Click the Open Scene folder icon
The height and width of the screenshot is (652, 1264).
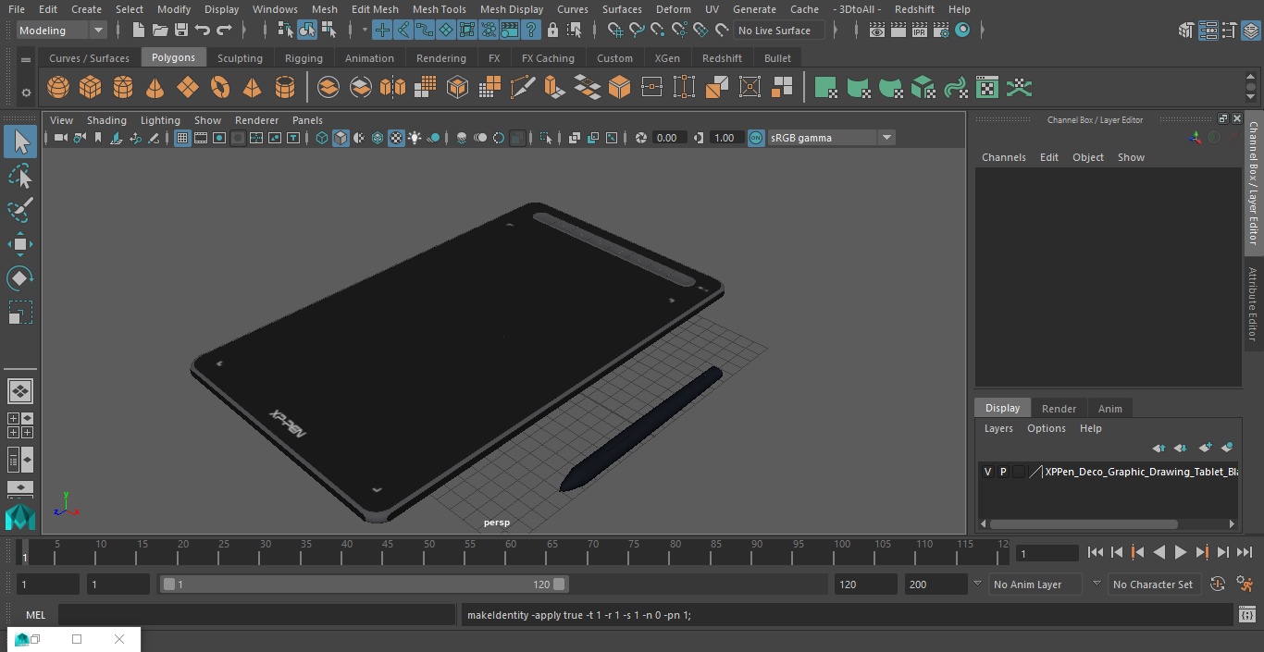tap(160, 31)
